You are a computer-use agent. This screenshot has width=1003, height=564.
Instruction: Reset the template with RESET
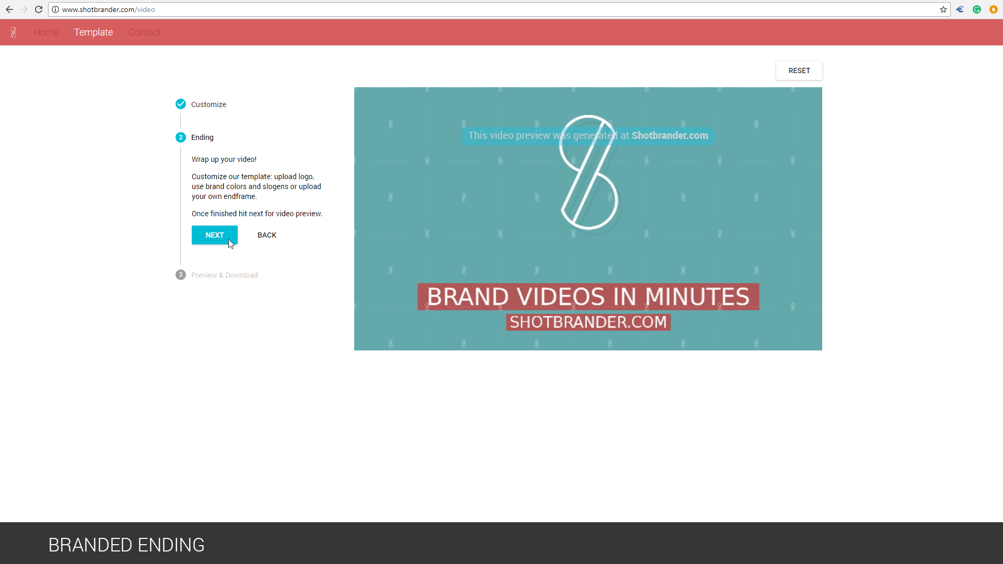[x=799, y=70]
